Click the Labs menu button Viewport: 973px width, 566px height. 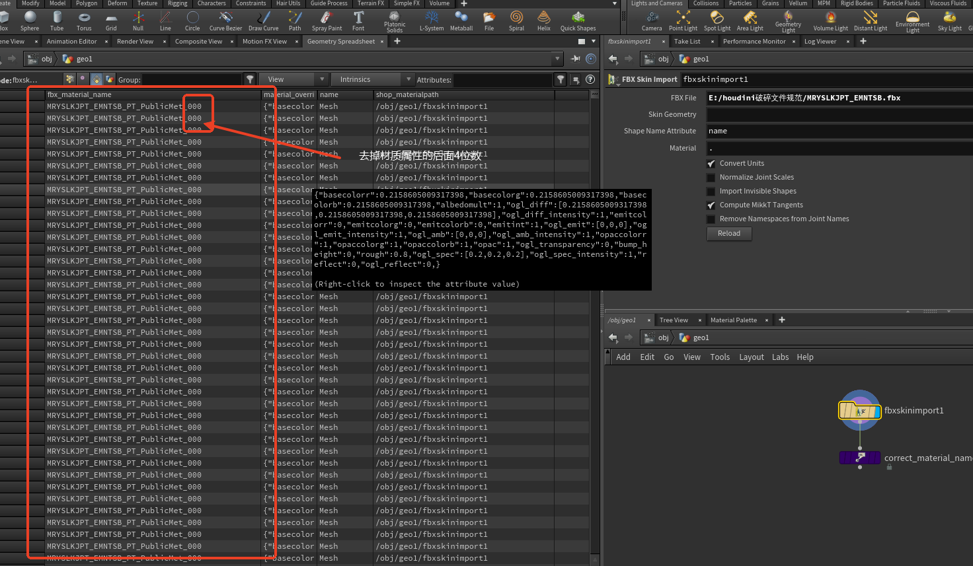tap(780, 357)
